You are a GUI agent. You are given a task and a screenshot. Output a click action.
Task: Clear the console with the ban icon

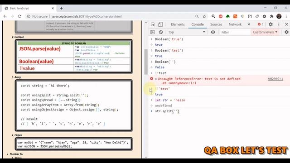point(161,32)
